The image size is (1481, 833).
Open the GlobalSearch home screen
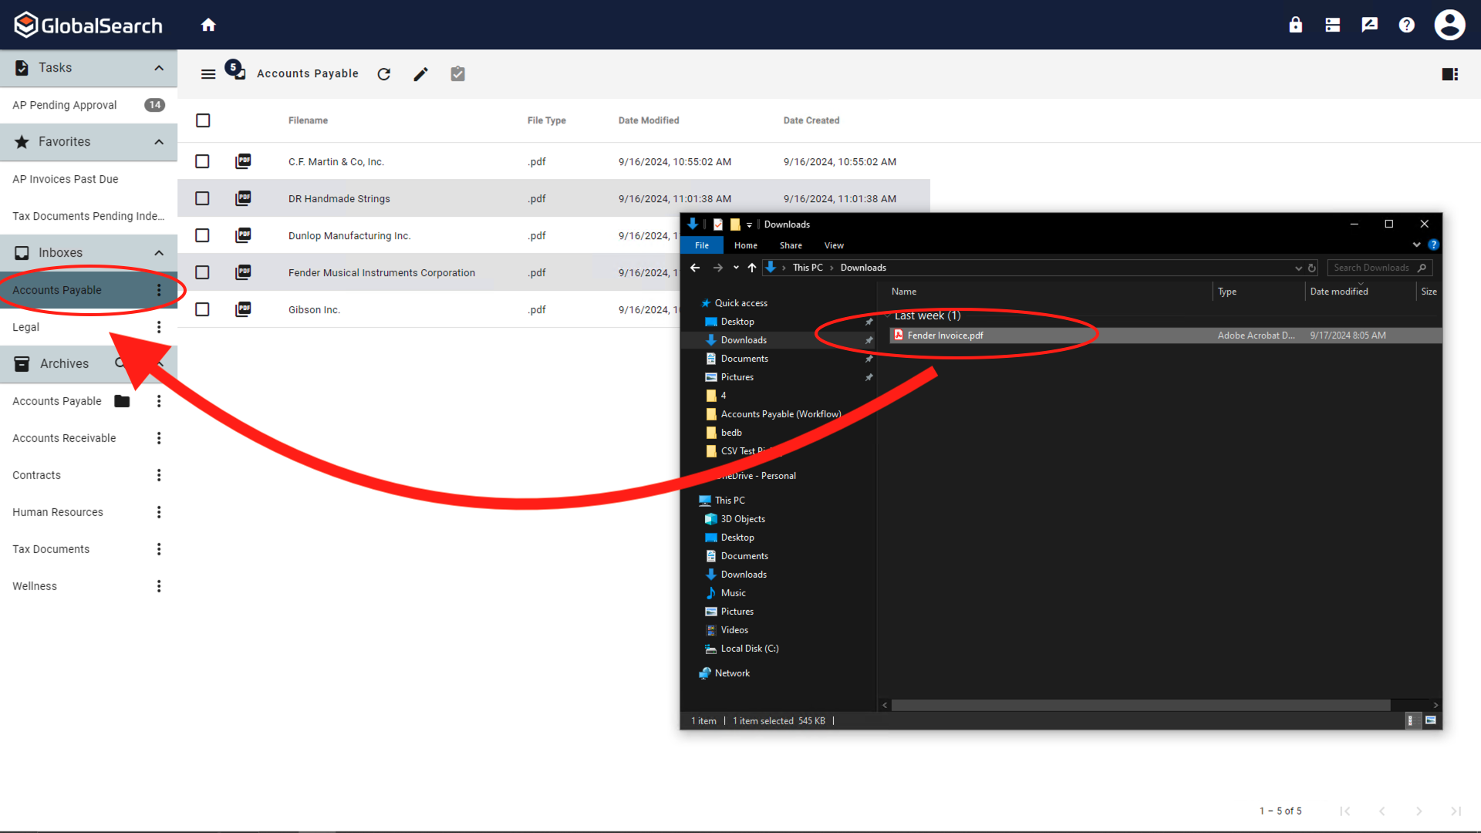208,24
